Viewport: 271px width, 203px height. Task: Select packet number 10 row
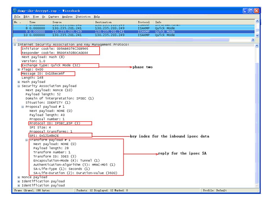134,35
